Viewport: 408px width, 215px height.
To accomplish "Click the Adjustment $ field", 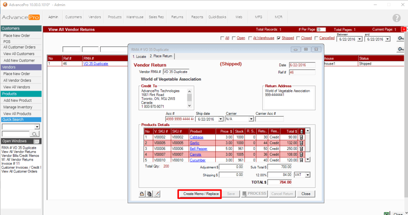I will (x=231, y=167).
